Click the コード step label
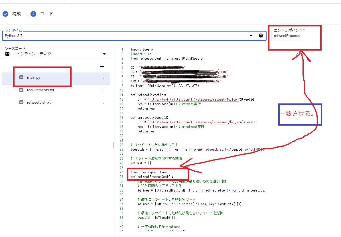The height and width of the screenshot is (237, 341). coord(46,14)
